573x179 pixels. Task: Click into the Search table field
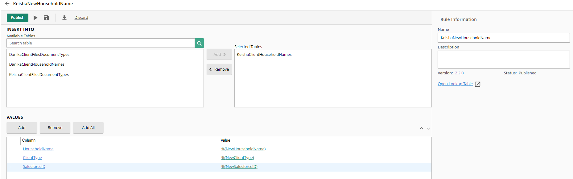(x=101, y=43)
